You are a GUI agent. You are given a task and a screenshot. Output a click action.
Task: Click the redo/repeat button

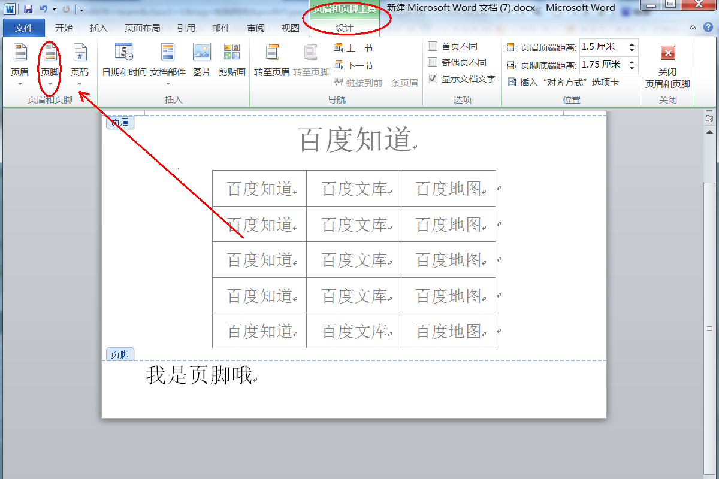click(x=66, y=9)
